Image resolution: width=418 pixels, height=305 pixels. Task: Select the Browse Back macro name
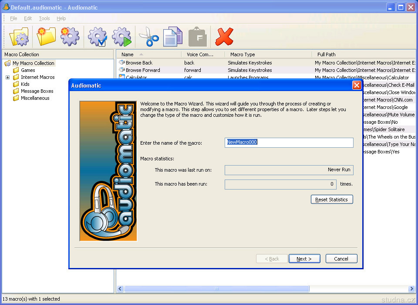click(139, 63)
